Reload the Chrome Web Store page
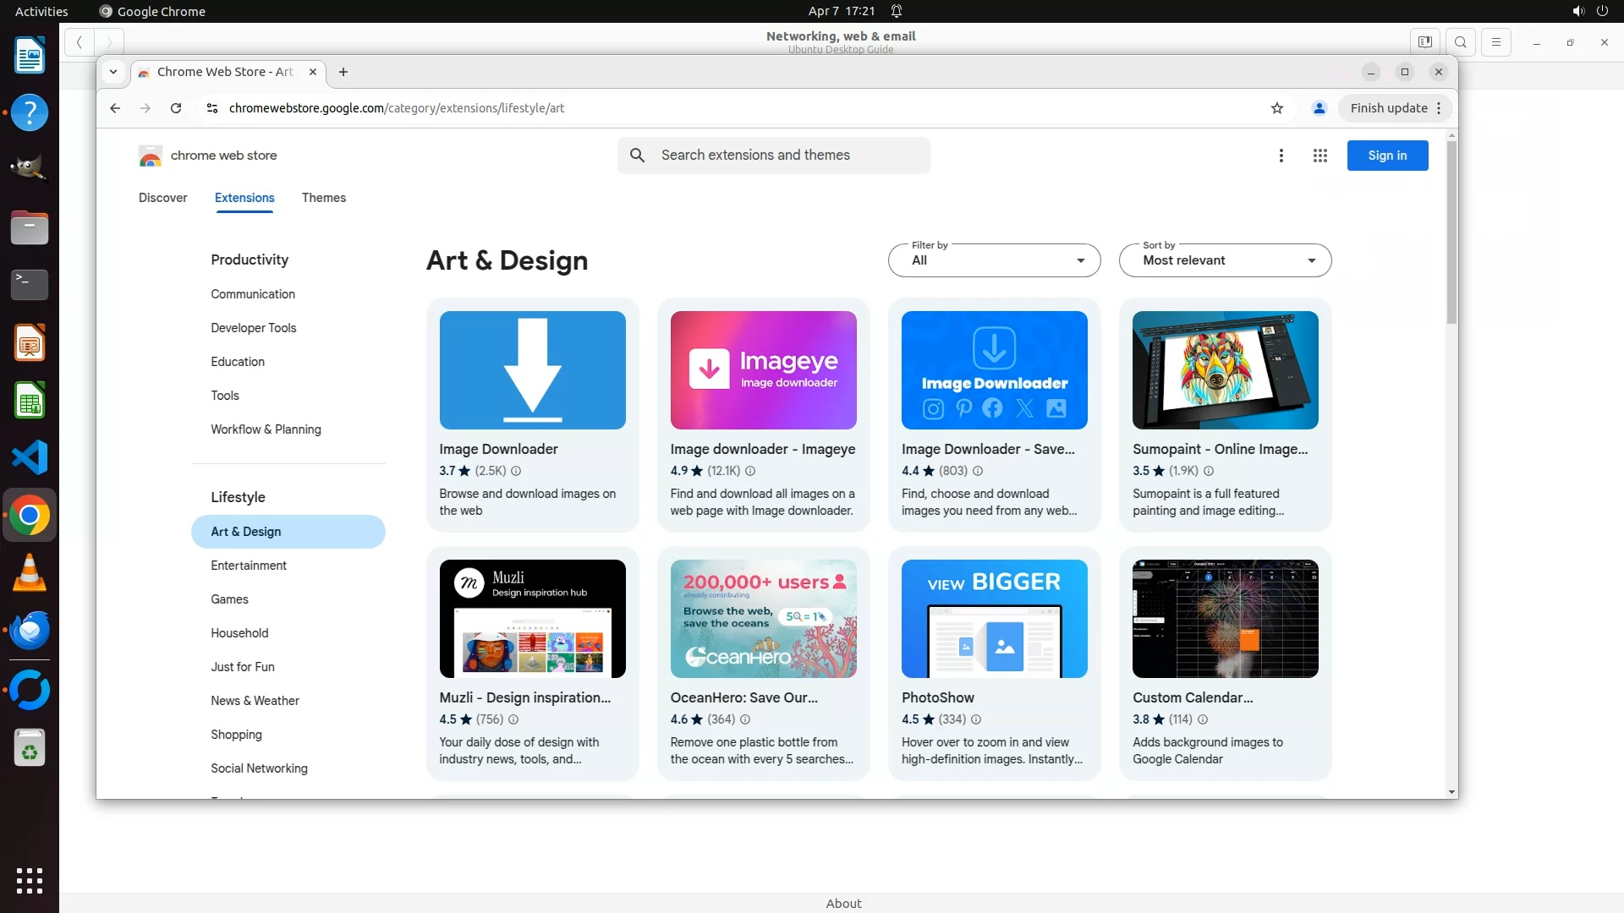 pos(176,108)
